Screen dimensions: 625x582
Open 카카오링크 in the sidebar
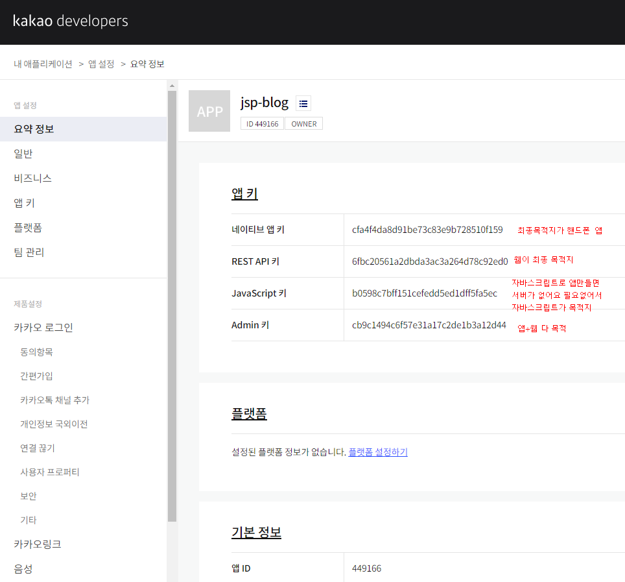[x=38, y=544]
